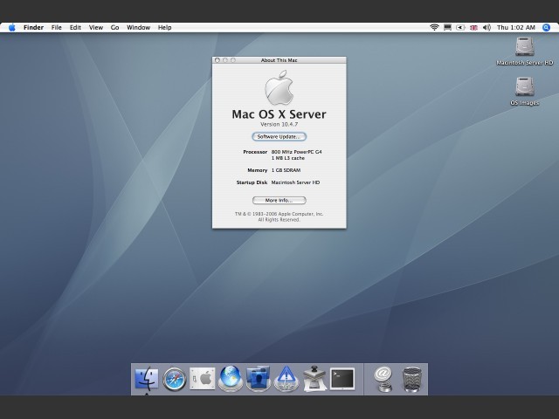
Task: Click Version 10.4.7 text
Action: 279,124
